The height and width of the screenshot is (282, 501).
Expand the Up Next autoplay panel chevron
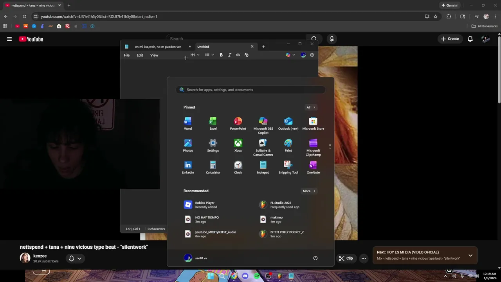pos(470,255)
